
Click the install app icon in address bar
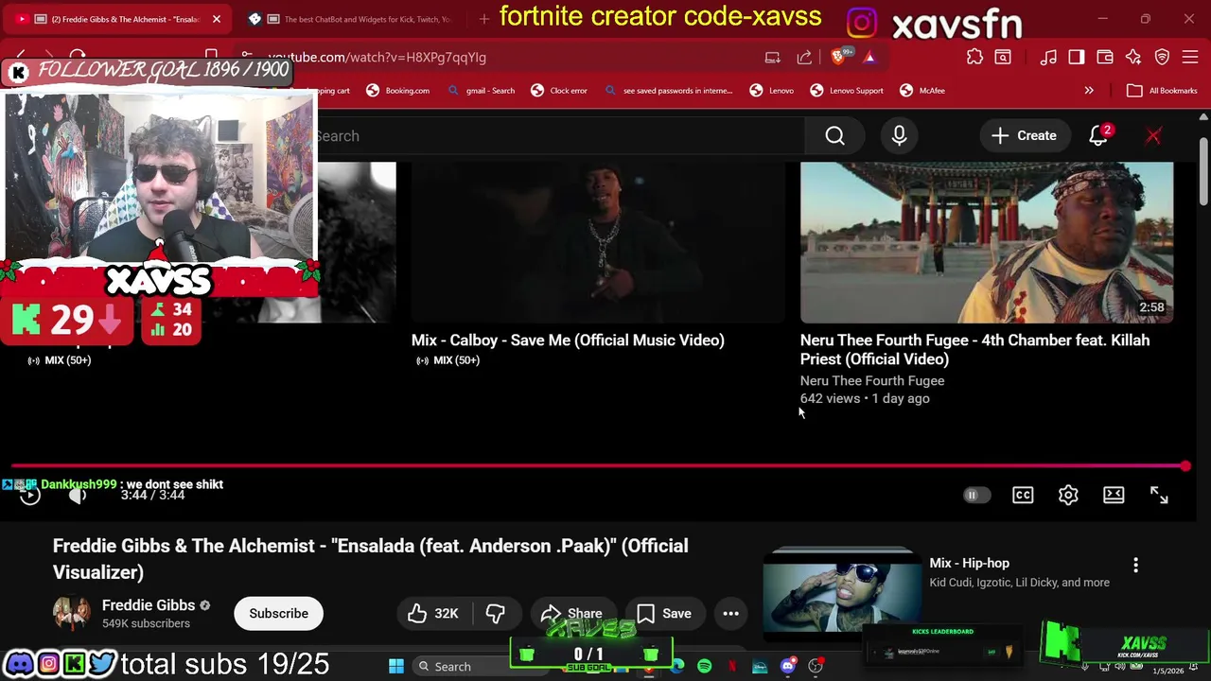coord(773,57)
